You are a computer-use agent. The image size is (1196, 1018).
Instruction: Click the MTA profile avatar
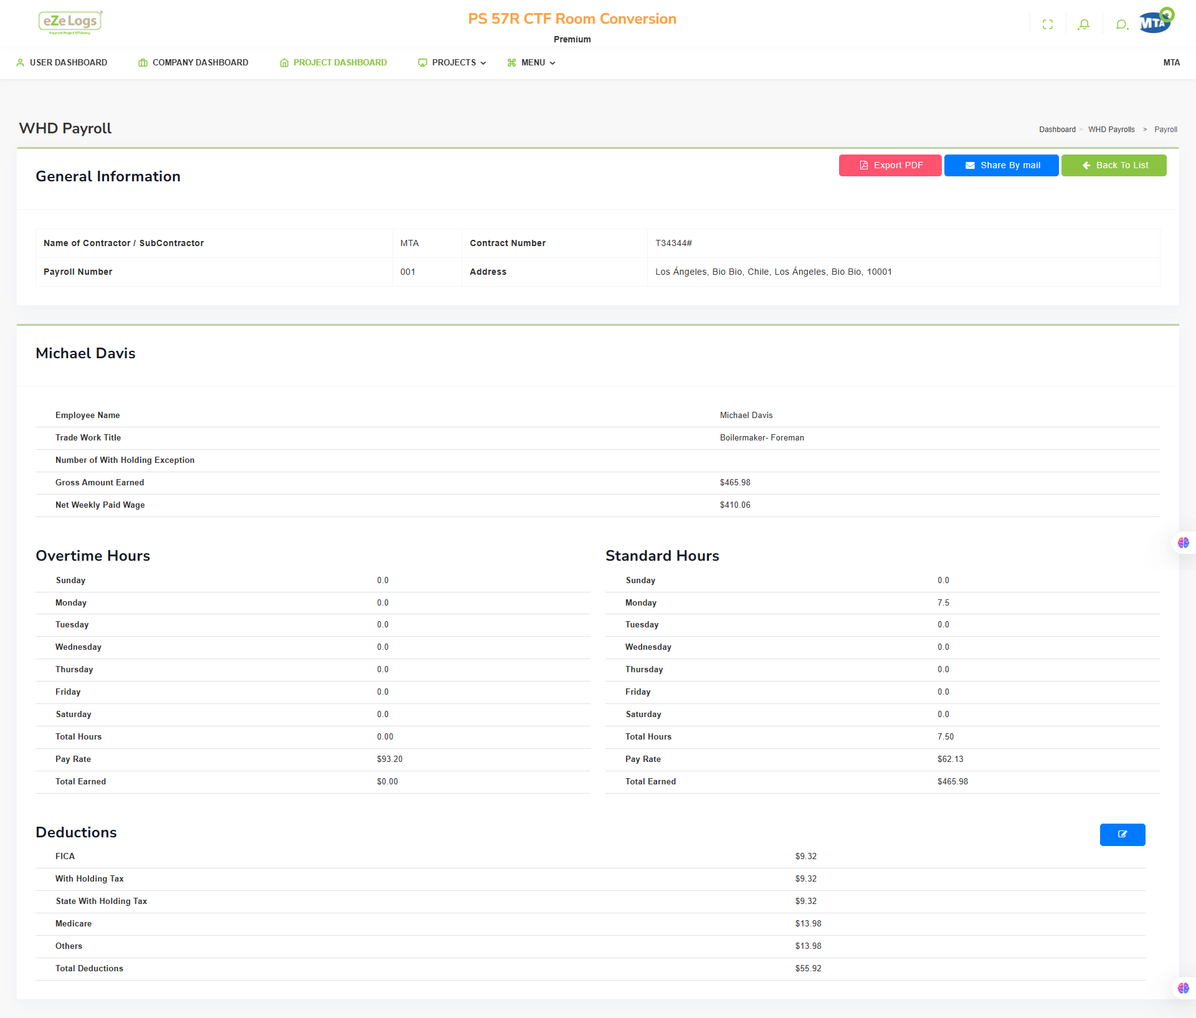point(1156,22)
